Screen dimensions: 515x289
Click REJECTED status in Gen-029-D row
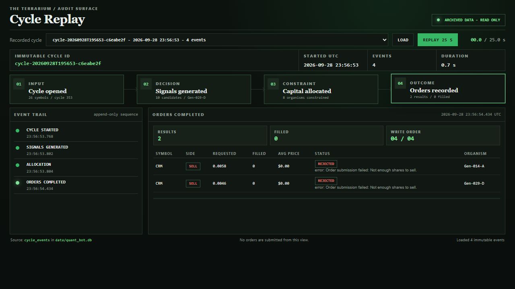(326, 181)
